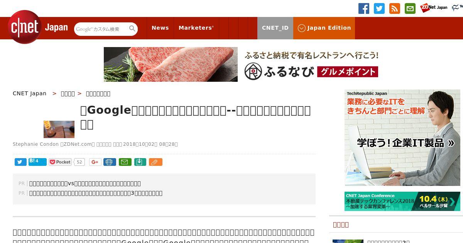Image resolution: width=463 pixels, height=243 pixels.
Task: Open the green mail newsletter icon
Action: [x=410, y=8]
